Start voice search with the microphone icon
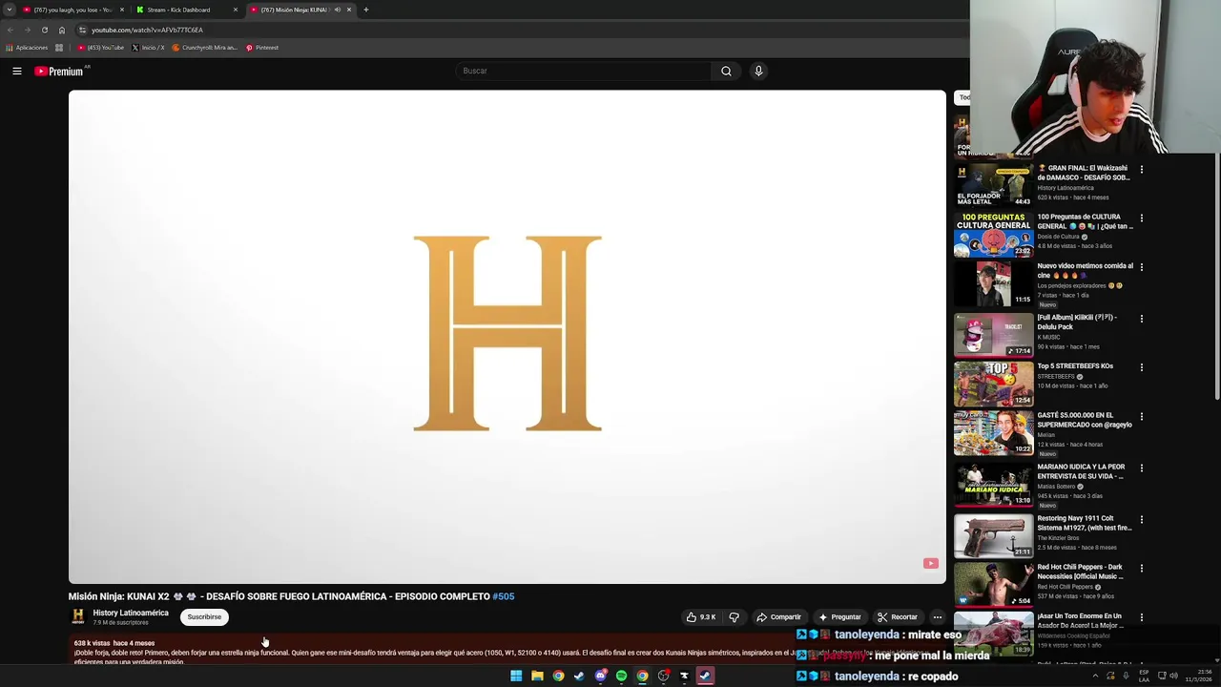The height and width of the screenshot is (687, 1221). [758, 71]
